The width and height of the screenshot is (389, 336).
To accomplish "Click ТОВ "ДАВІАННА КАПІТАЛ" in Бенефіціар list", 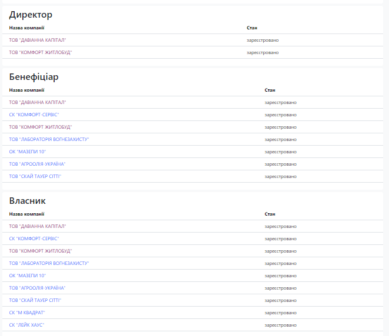I will 38,102.
